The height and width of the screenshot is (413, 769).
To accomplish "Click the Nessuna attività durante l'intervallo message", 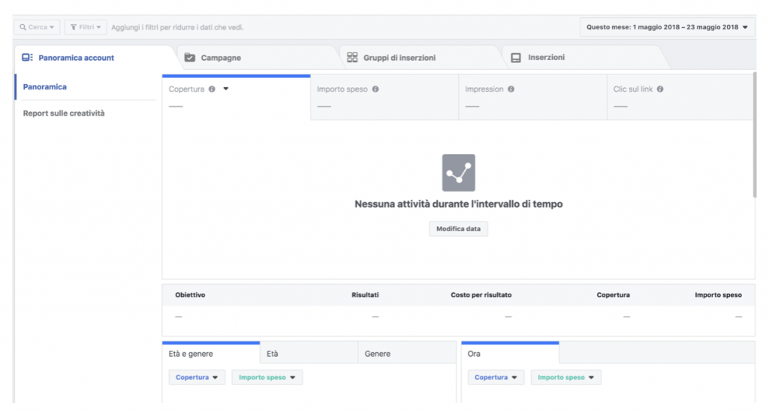I will point(459,204).
